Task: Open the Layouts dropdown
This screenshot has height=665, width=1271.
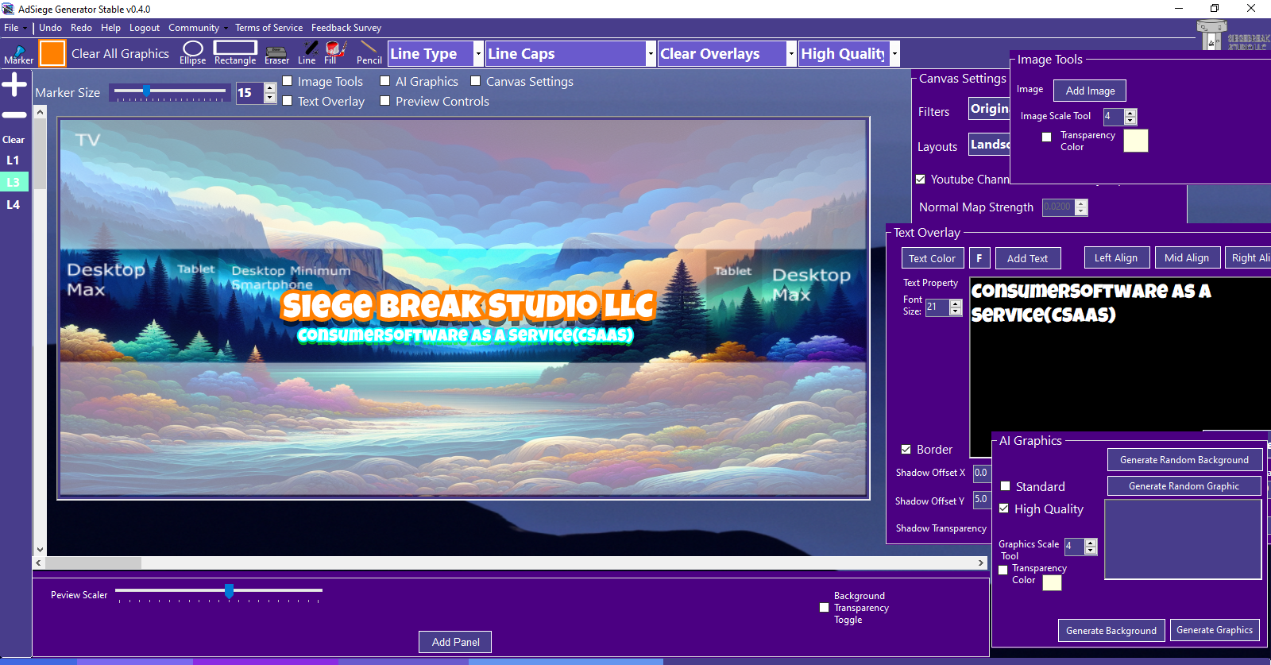Action: coord(989,145)
